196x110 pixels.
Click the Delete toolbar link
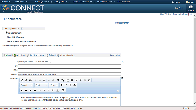(50, 55)
